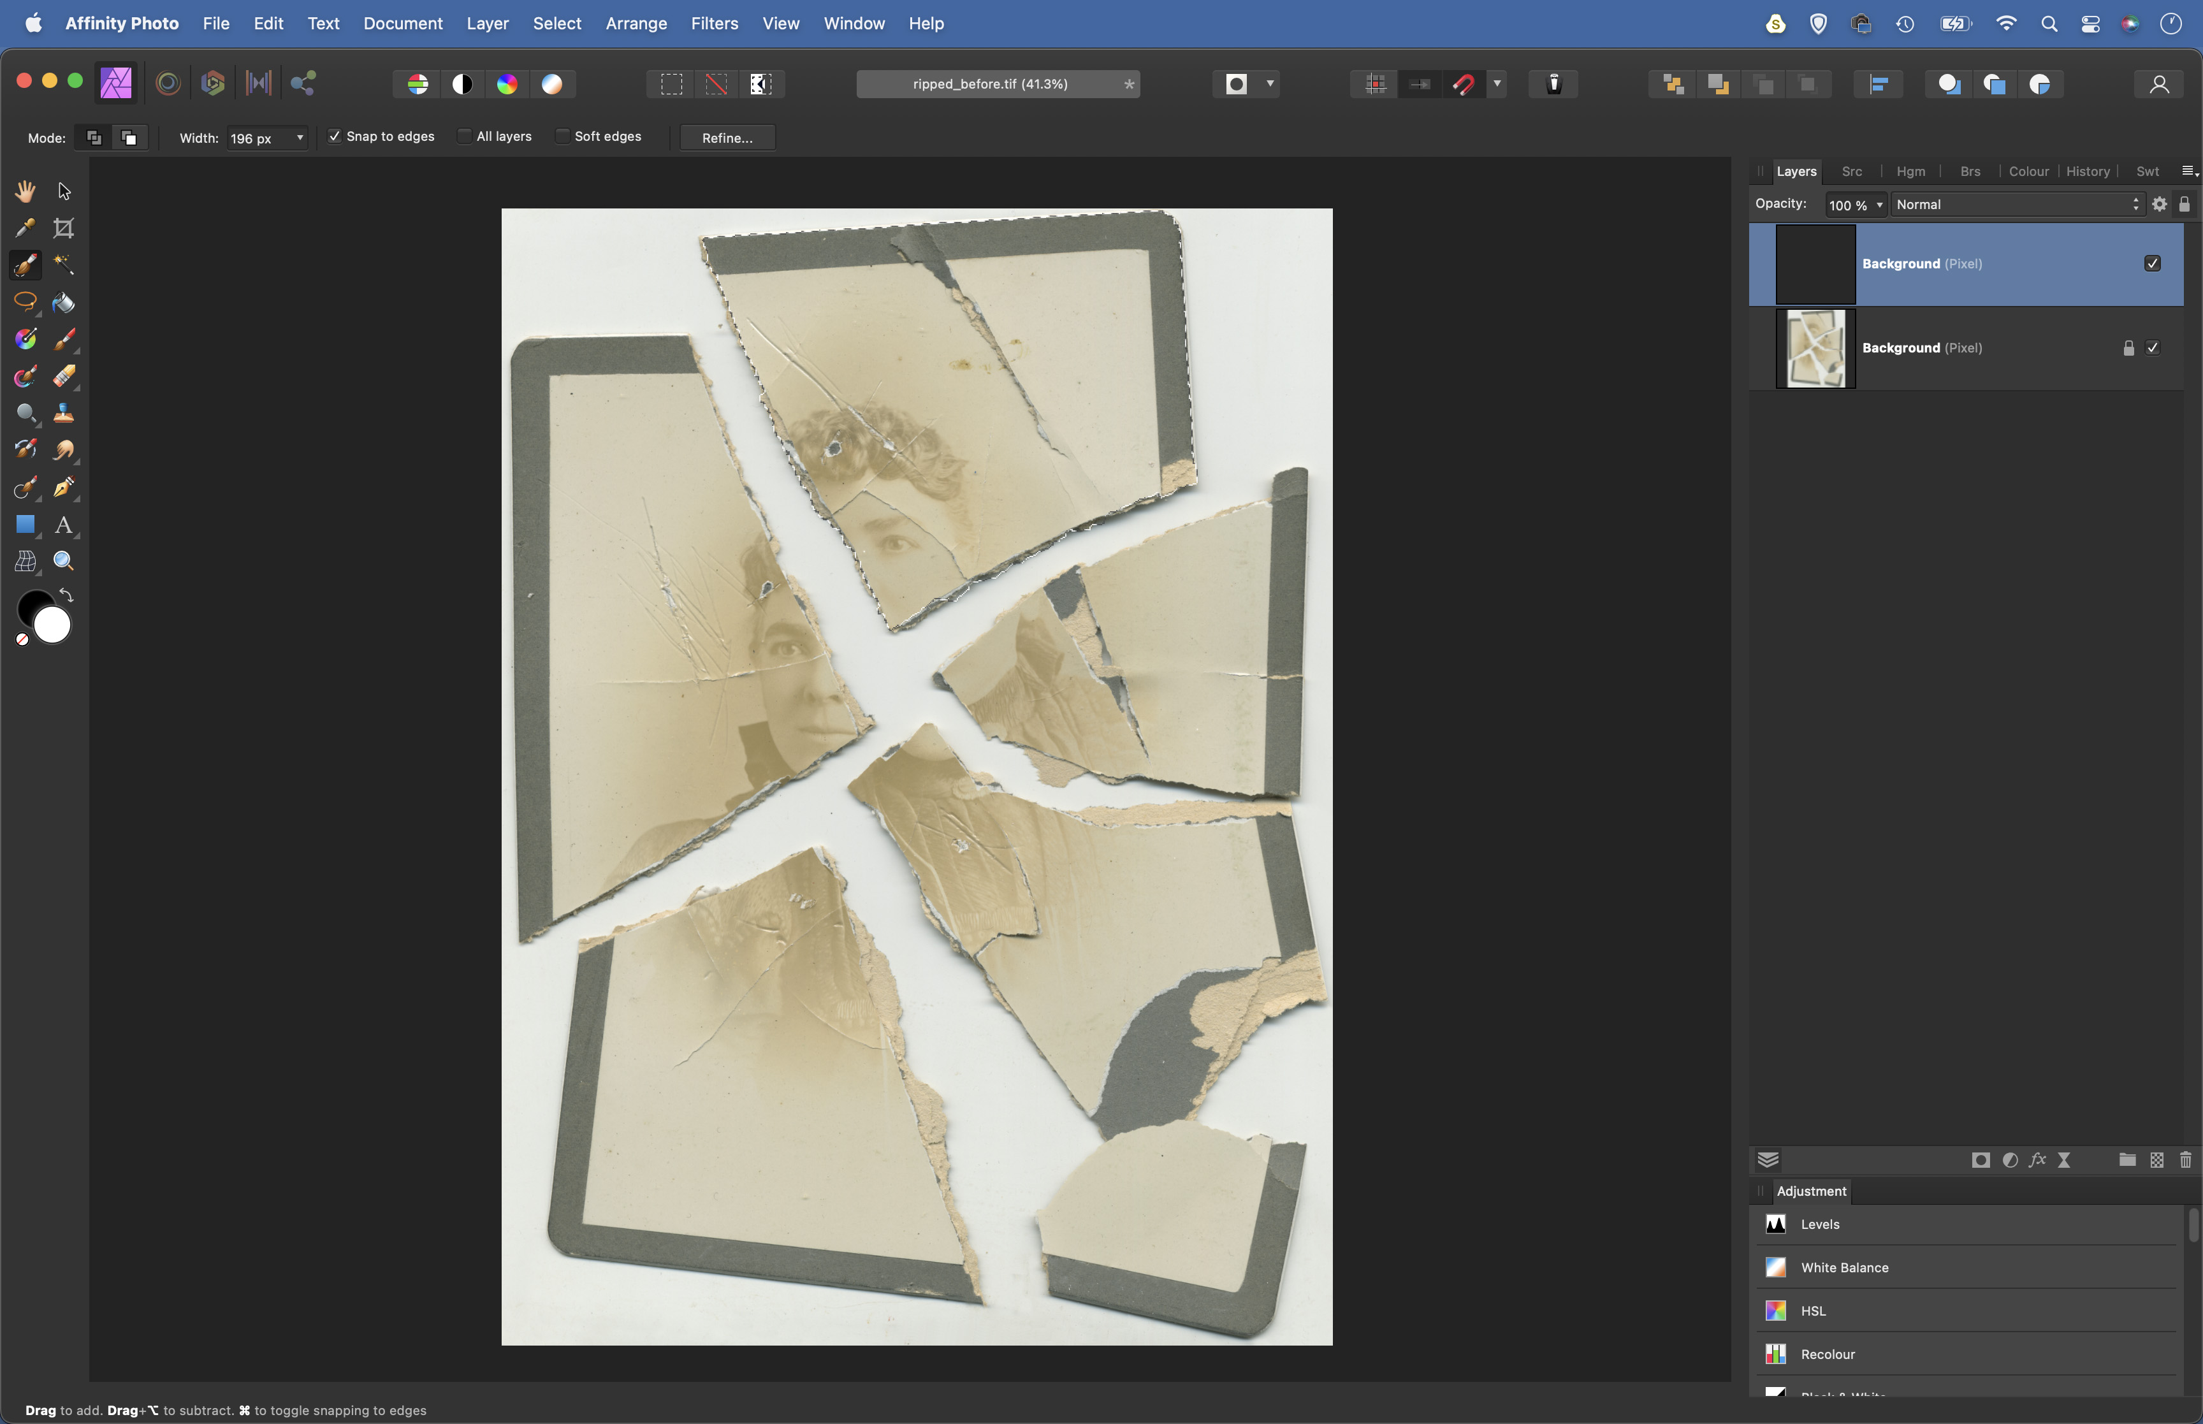Select the Flood Fill bucket tool
The width and height of the screenshot is (2203, 1424).
(64, 302)
